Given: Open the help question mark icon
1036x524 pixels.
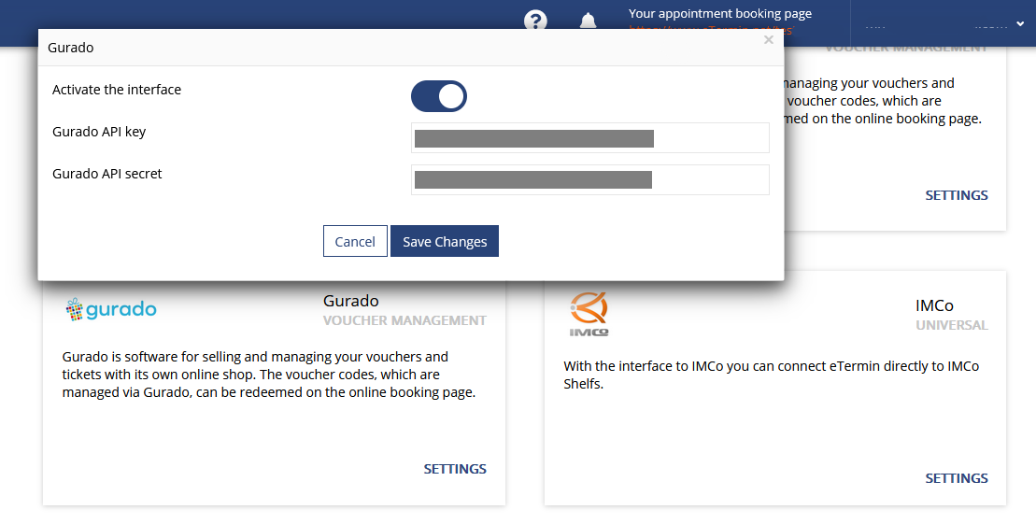Looking at the screenshot, I should pos(536,21).
